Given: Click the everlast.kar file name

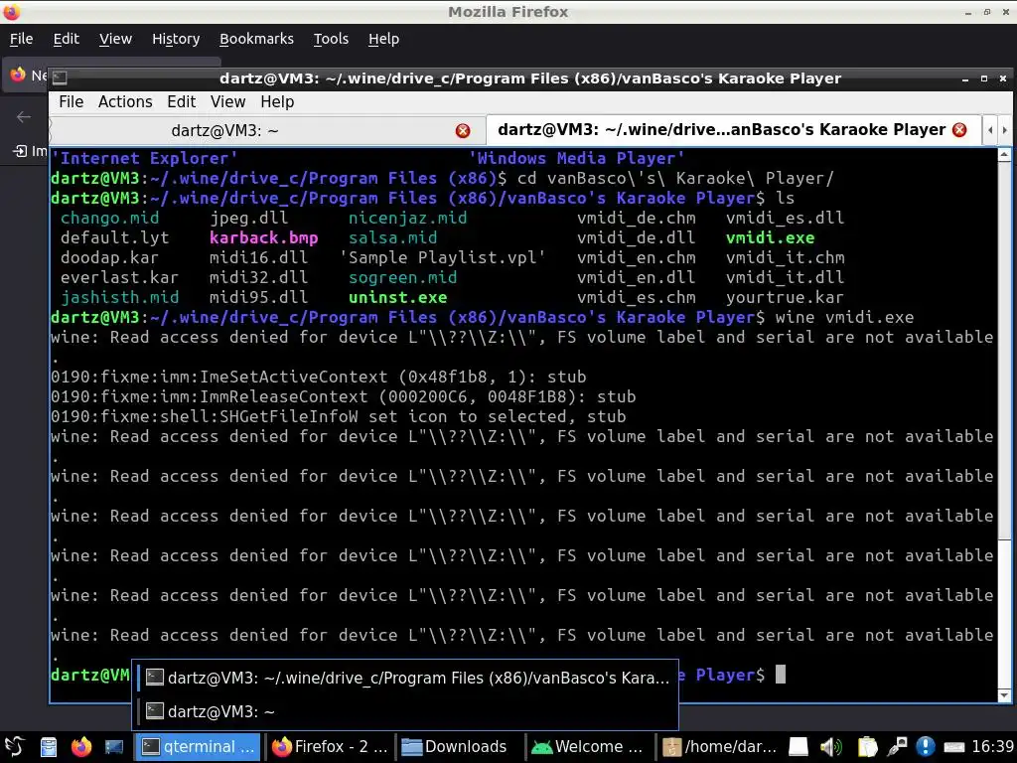Looking at the screenshot, I should click(x=119, y=278).
